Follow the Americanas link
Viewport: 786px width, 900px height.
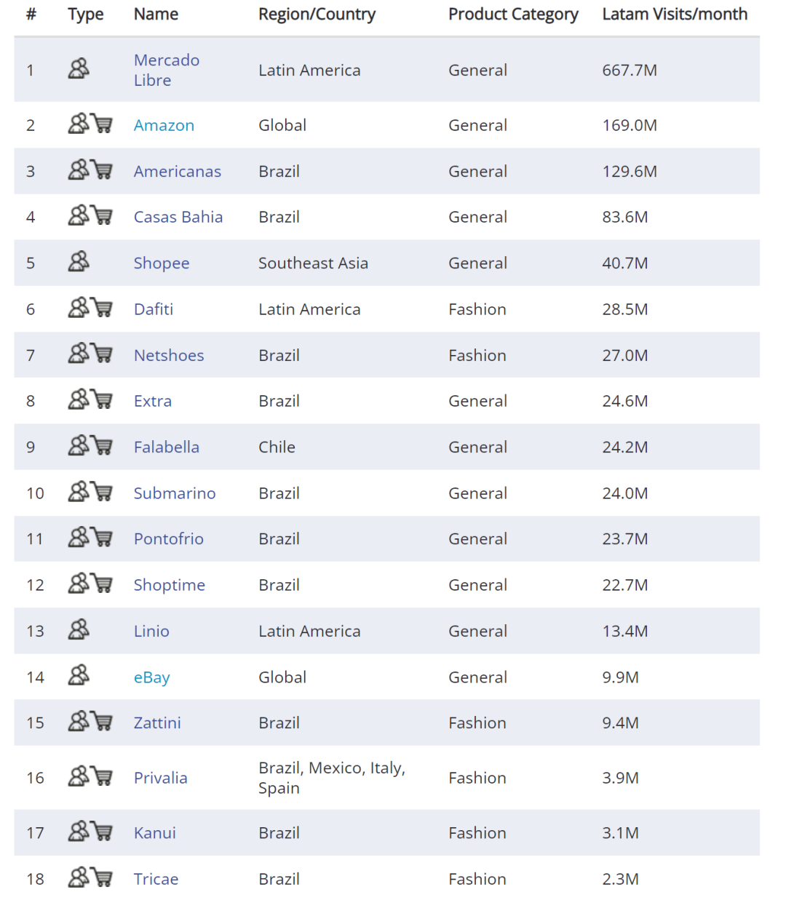coord(178,171)
